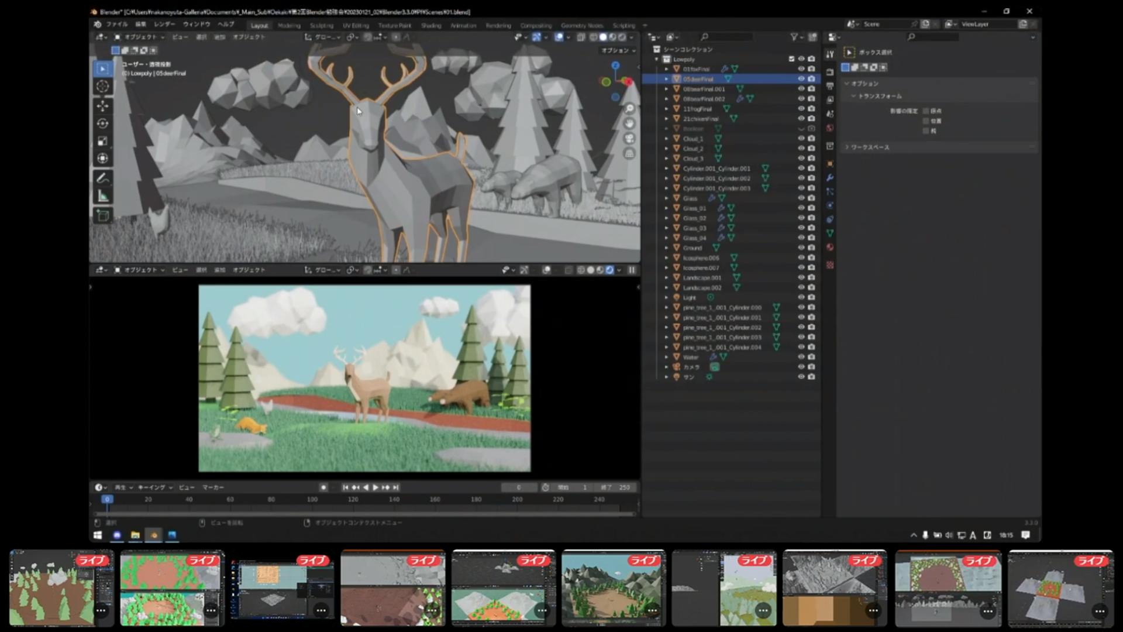1123x632 pixels.
Task: Open the ウィンドウ menu
Action: point(197,25)
